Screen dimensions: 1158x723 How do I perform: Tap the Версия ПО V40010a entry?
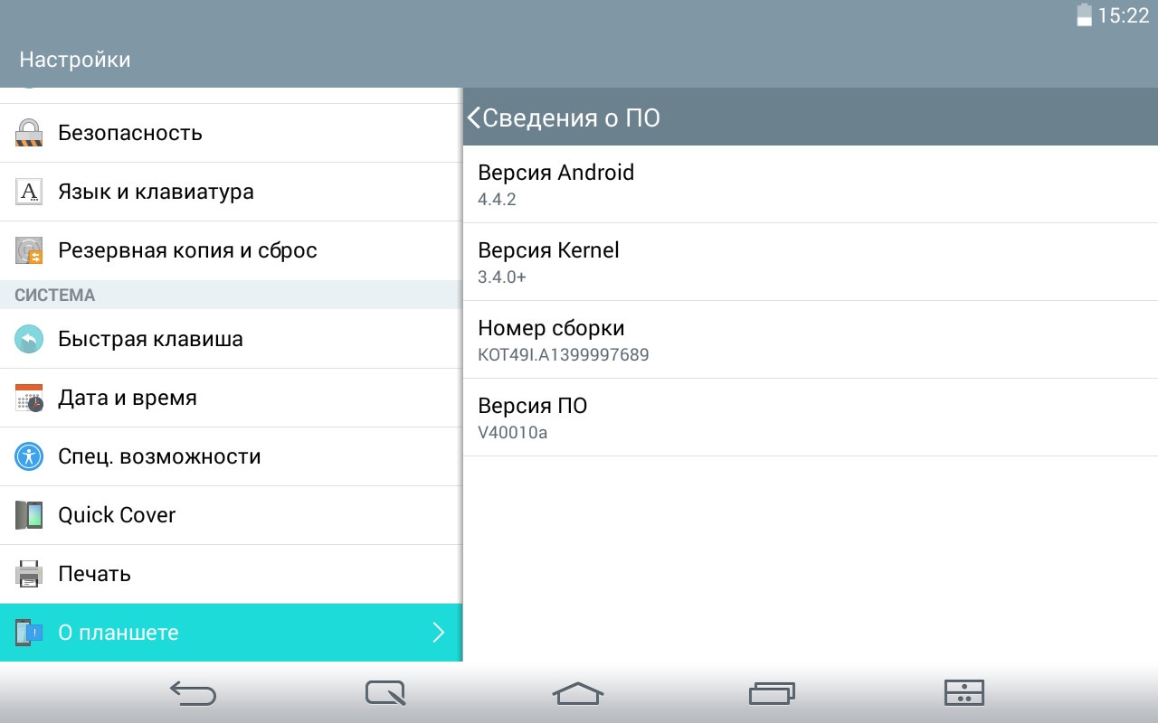810,418
